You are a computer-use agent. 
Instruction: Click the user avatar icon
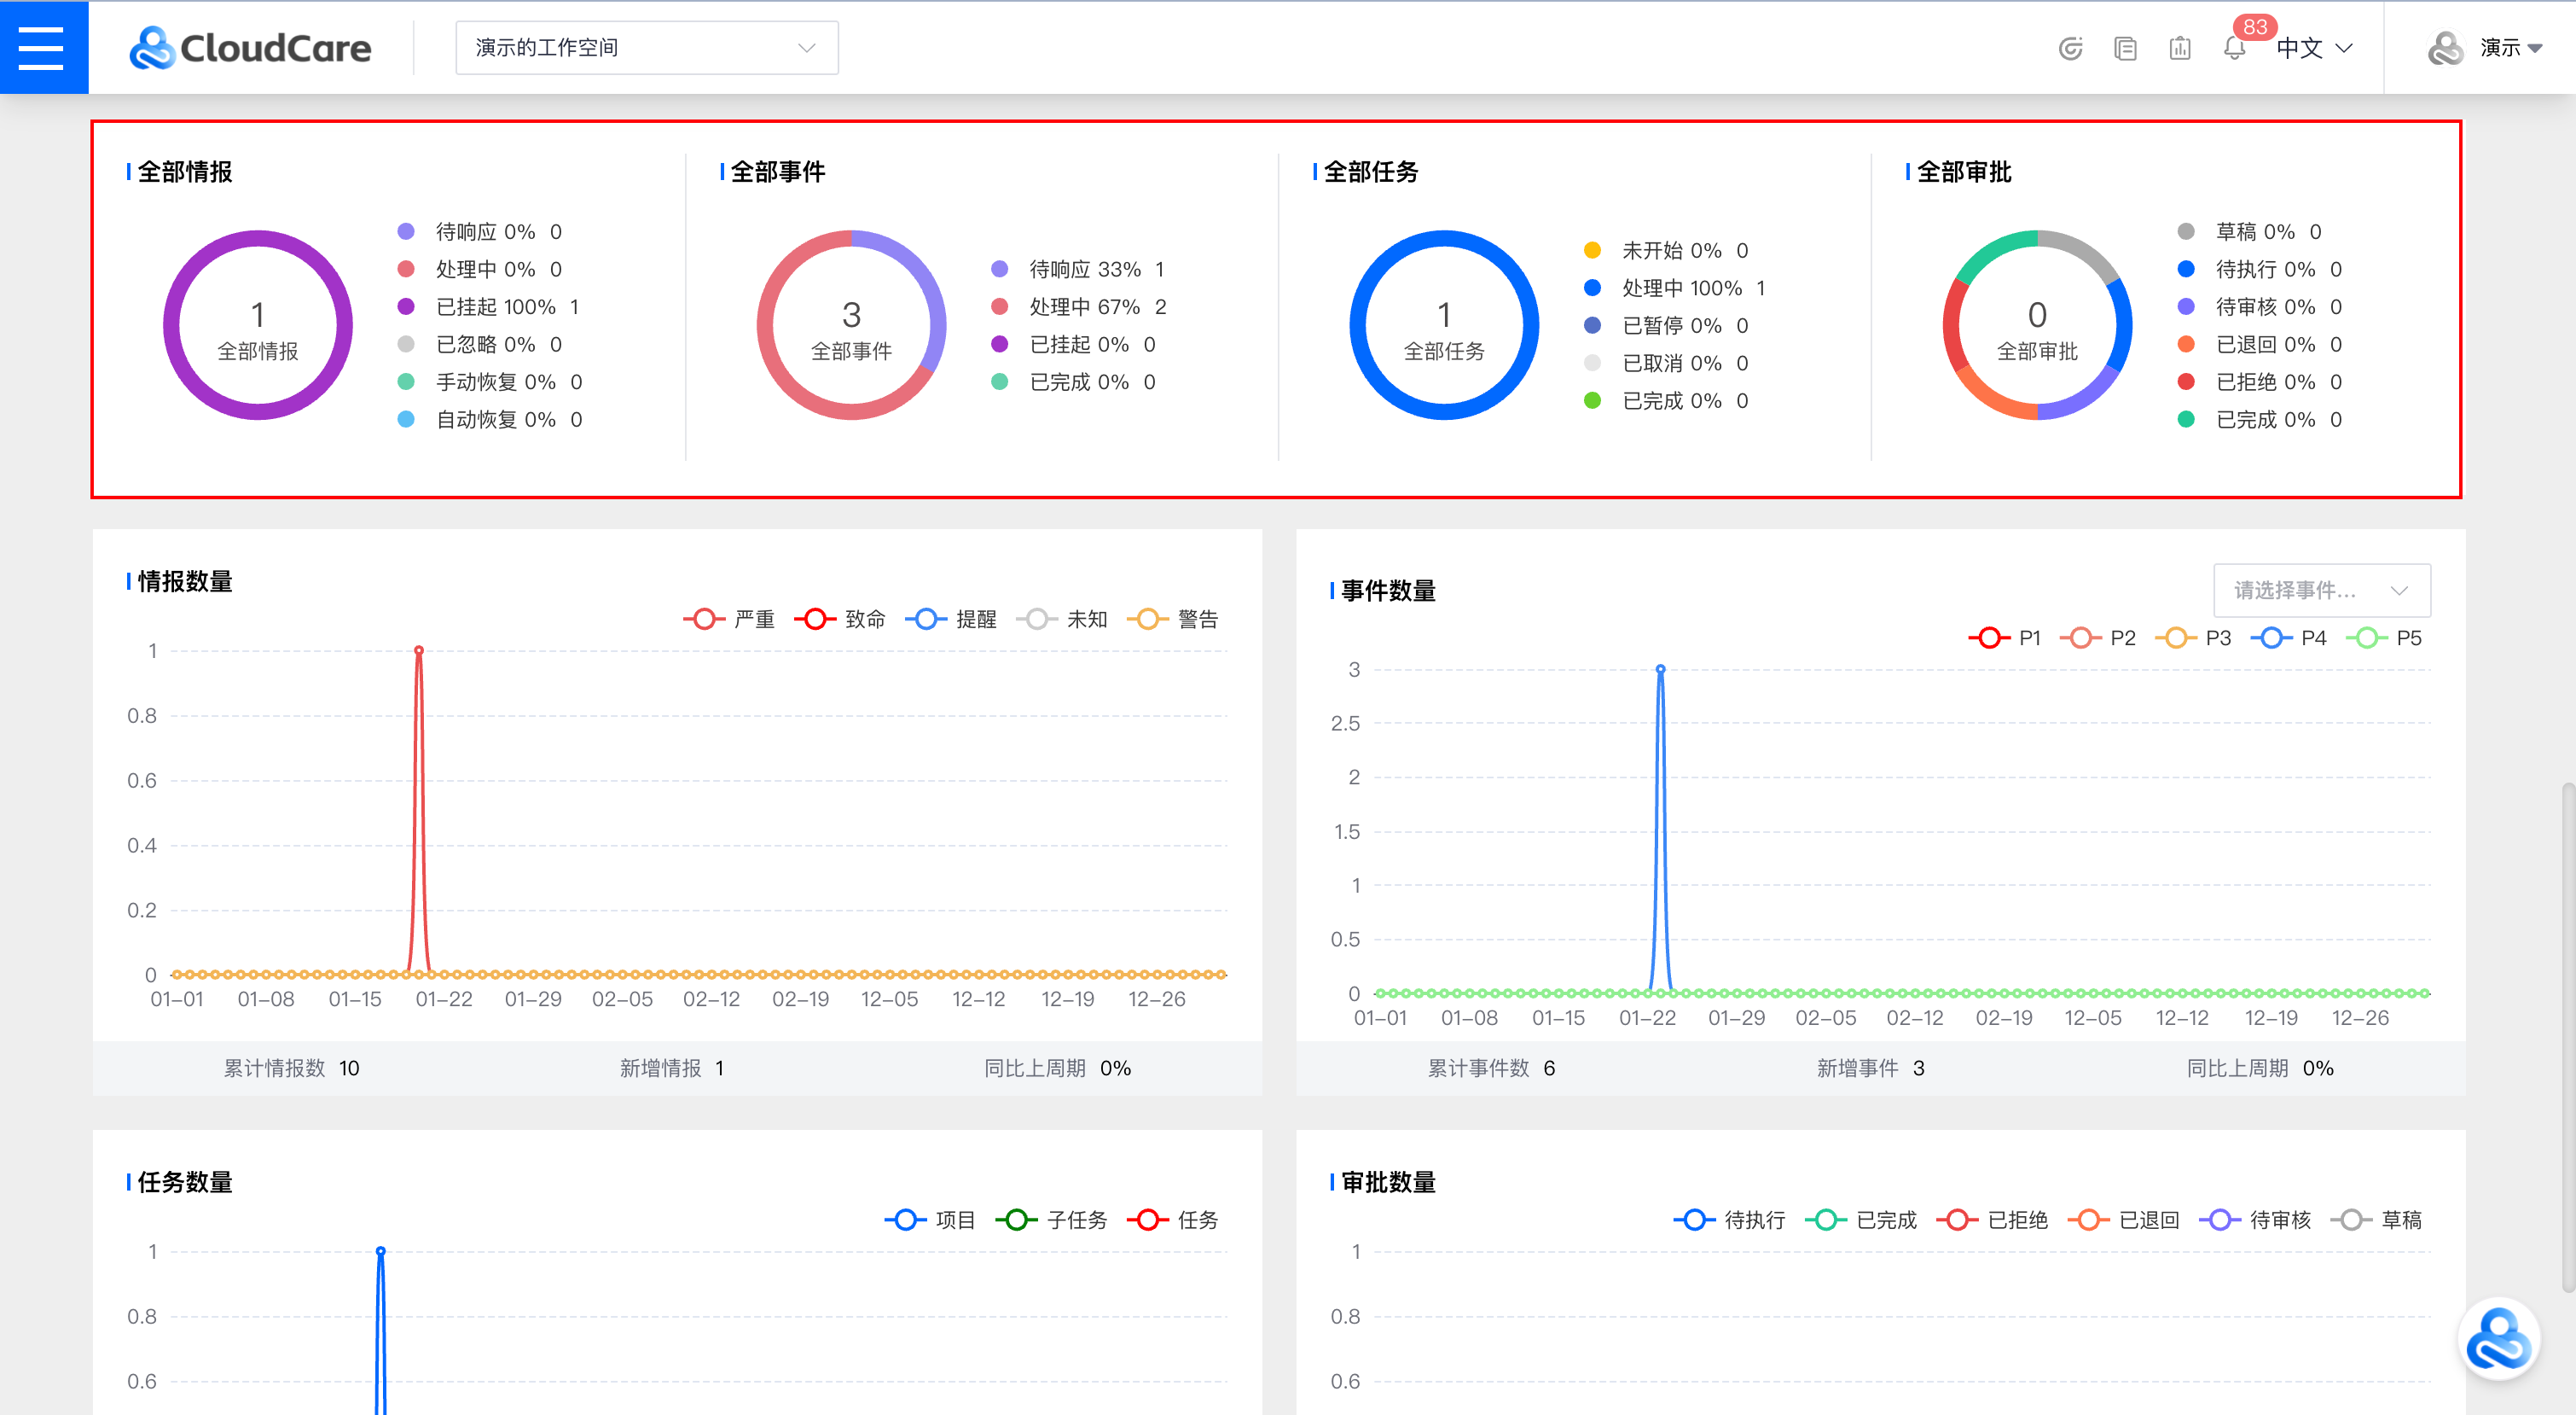[2445, 48]
